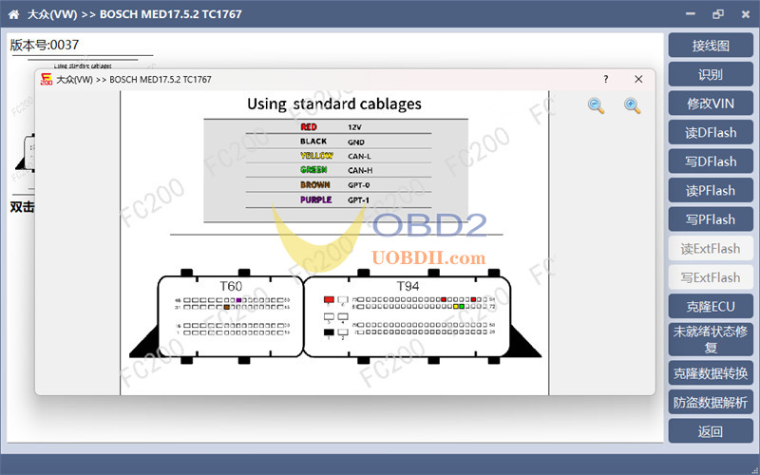Restore down the main application window
Viewport: 760px width, 475px height.
tap(718, 14)
